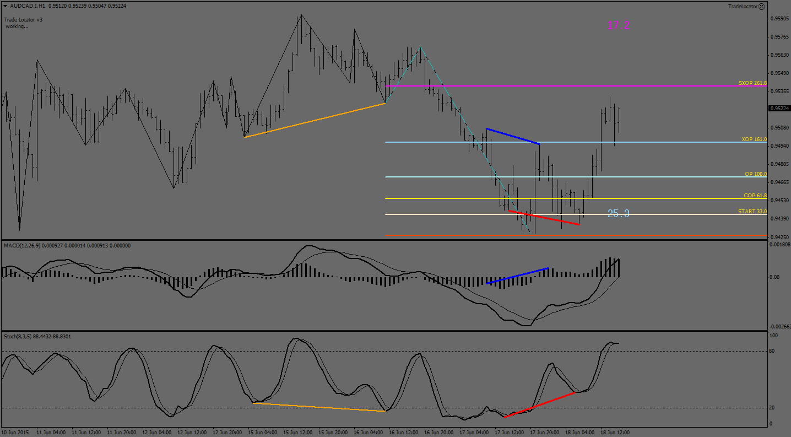Pick the COP 61.8 level label
This screenshot has height=437, width=791.
pos(755,196)
